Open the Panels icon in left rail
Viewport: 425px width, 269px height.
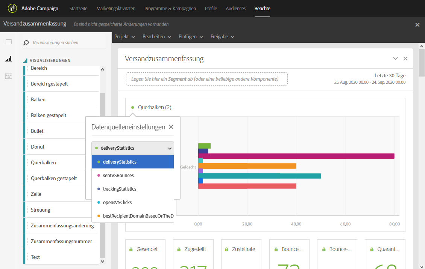tap(9, 42)
